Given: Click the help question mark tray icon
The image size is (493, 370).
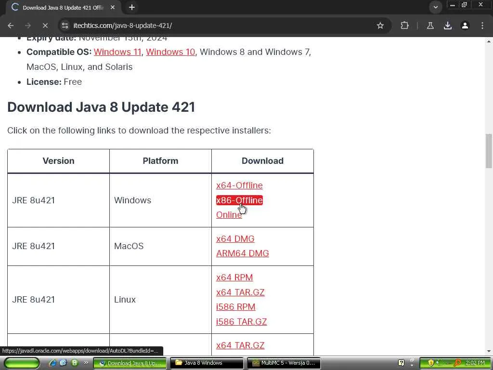Looking at the screenshot, I should point(401,363).
